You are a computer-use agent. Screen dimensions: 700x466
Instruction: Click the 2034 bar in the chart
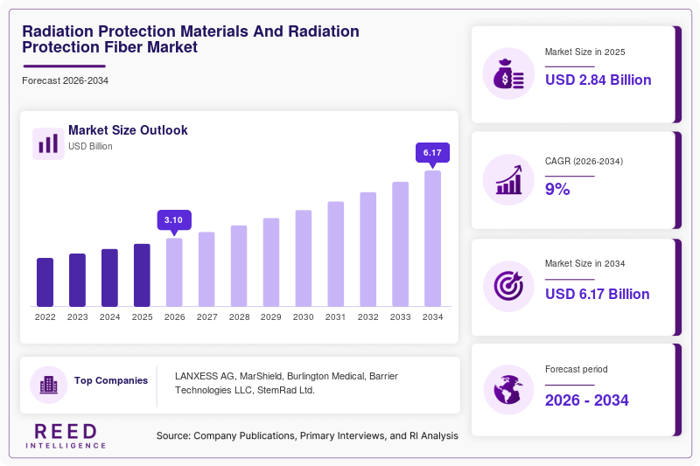pos(432,239)
